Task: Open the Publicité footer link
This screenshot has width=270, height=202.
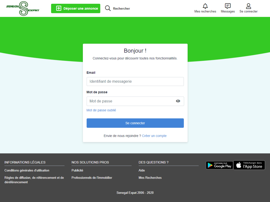Action: coord(77,170)
